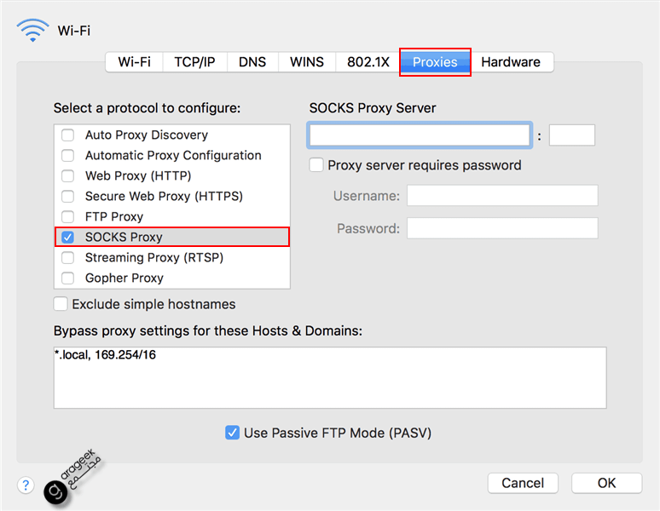
Task: Uncheck the SOCKS Proxy checkbox
Action: tap(67, 237)
